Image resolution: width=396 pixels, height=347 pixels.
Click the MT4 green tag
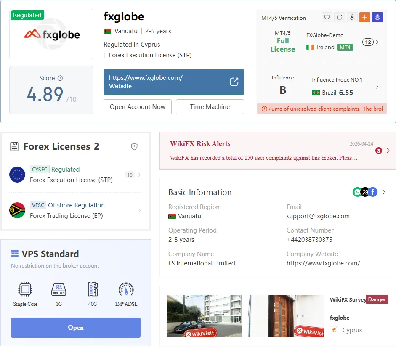coord(345,47)
